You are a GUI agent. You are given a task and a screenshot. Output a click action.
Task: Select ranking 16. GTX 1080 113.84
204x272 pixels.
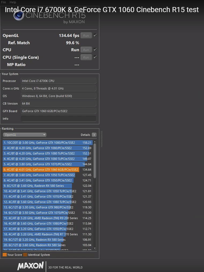coord(48,223)
